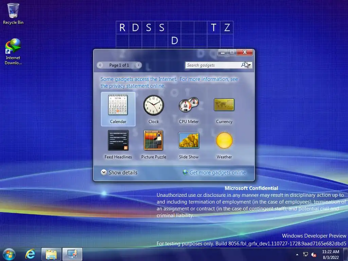Click the Recycle Bin desktop icon
This screenshot has width=348, height=261.
click(x=13, y=14)
